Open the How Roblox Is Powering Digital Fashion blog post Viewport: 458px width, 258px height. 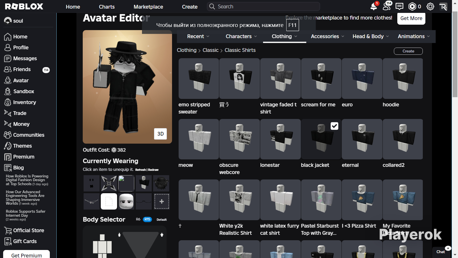27,180
